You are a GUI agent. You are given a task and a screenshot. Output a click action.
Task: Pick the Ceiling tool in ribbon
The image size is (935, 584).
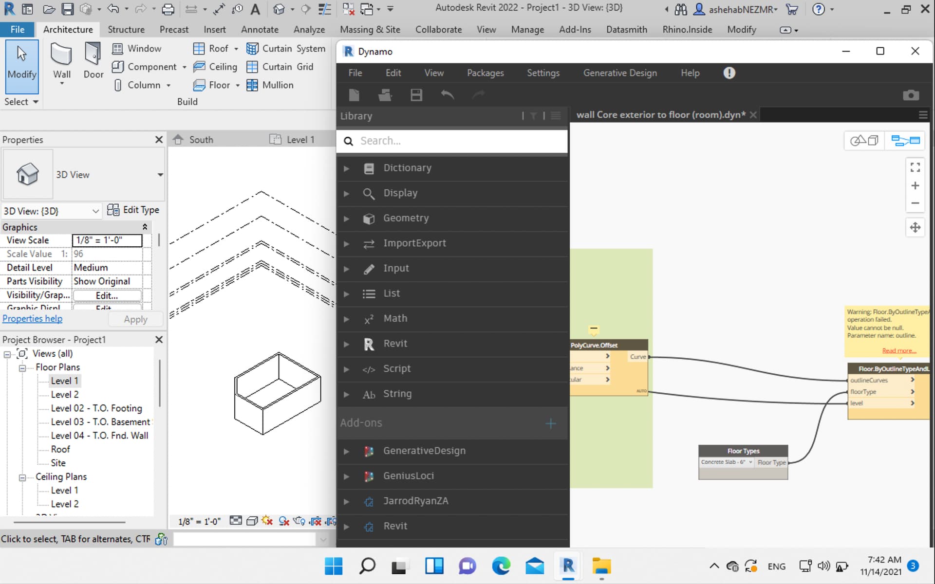coord(215,67)
